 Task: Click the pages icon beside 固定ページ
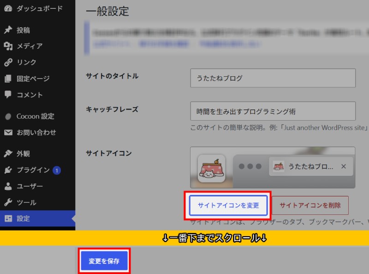pyautogui.click(x=8, y=79)
